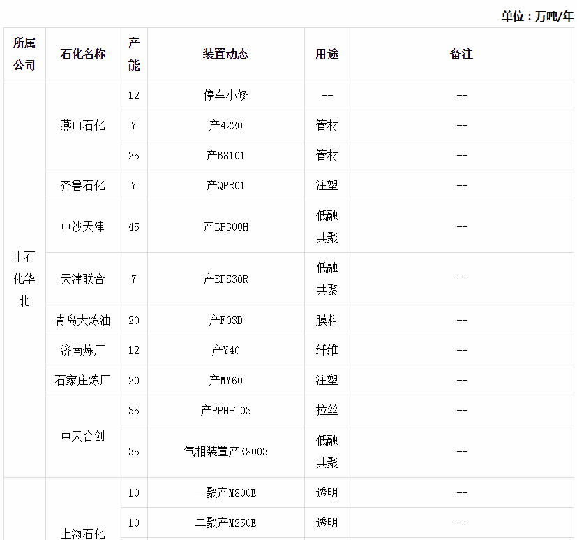Click the 装置动态 column header
Screen dimensions: 577x540
click(225, 54)
